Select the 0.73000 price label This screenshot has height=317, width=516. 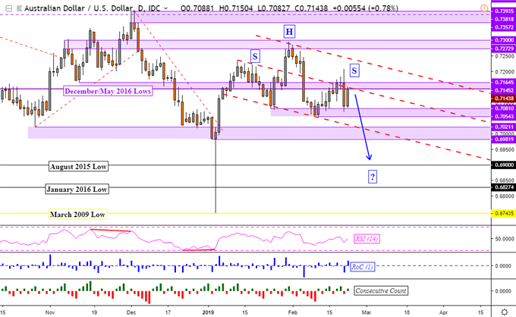coord(503,39)
